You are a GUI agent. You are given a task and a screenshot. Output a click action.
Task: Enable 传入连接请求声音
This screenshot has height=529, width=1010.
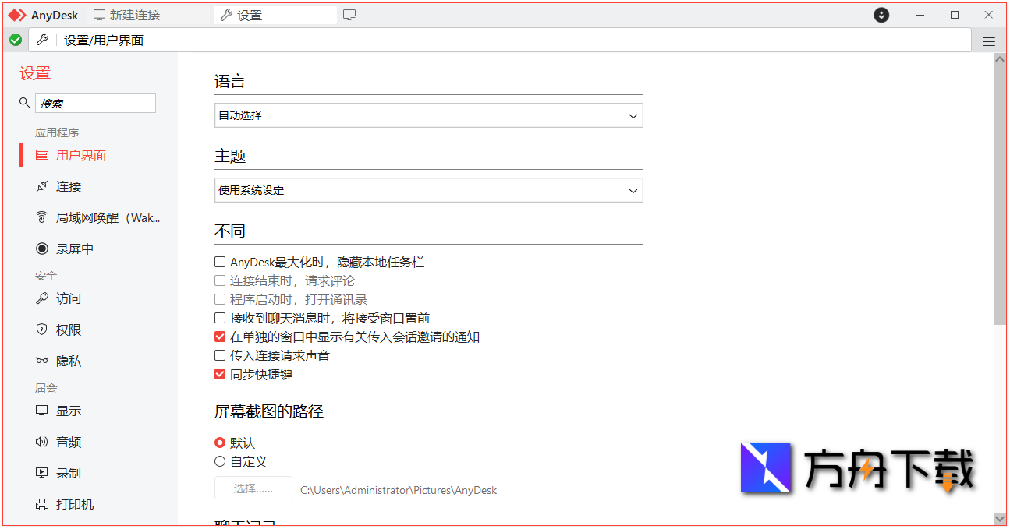(x=220, y=355)
